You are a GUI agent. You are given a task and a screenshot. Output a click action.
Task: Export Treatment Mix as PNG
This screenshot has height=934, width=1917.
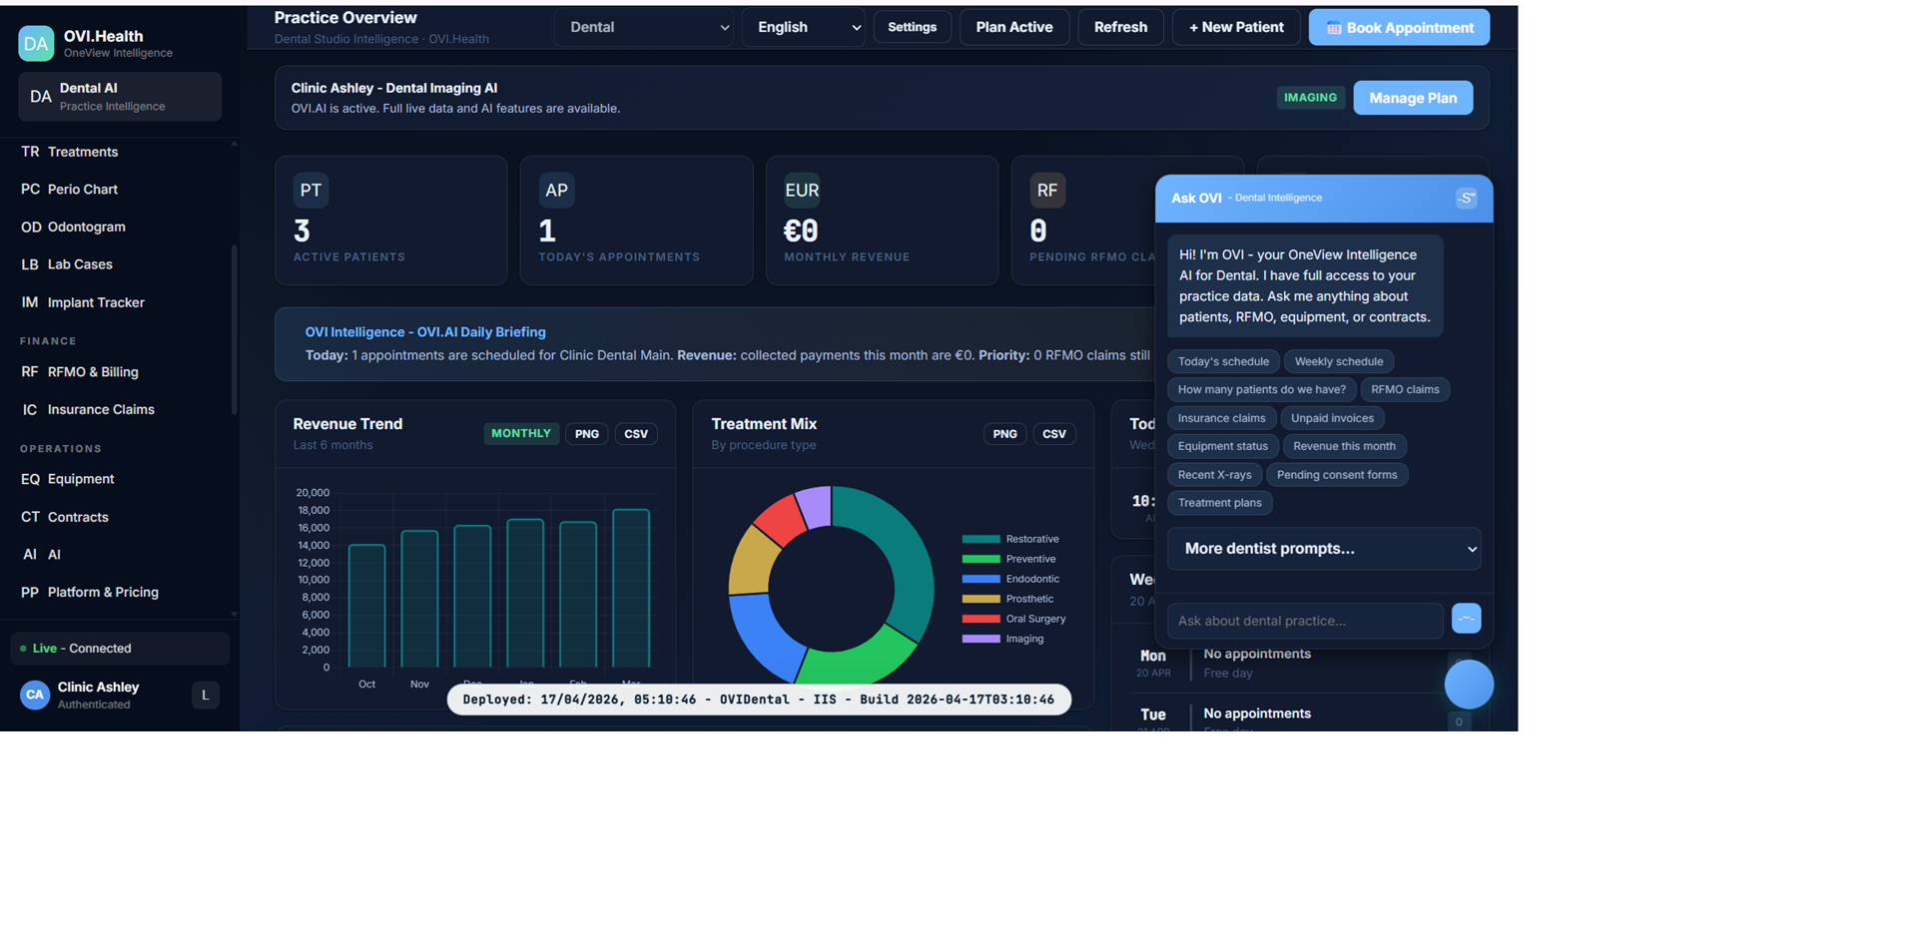tap(1004, 434)
